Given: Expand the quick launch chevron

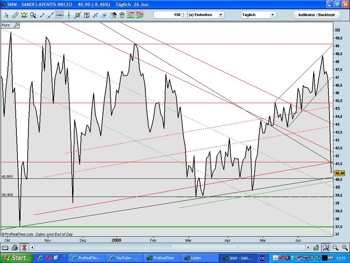Looking at the screenshot, I should click(65, 256).
